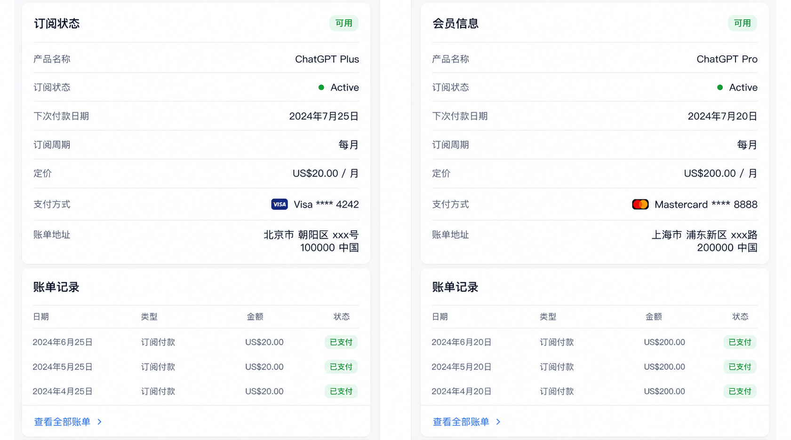Screen dimensions: 791x440
Task: Click billing row date 2024年4月20日
Action: coord(462,391)
